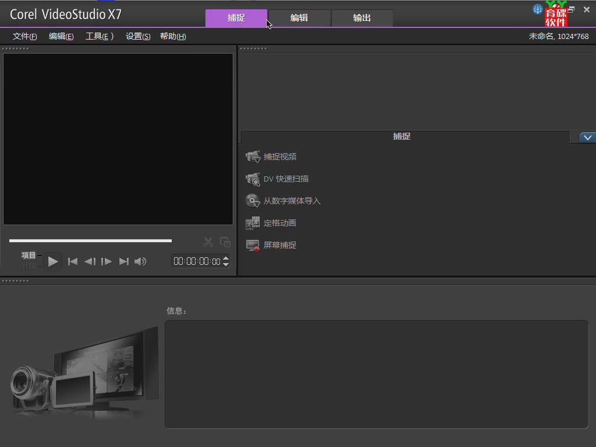596x447 pixels.
Task: Open the 文件(F) menu
Action: (24, 37)
